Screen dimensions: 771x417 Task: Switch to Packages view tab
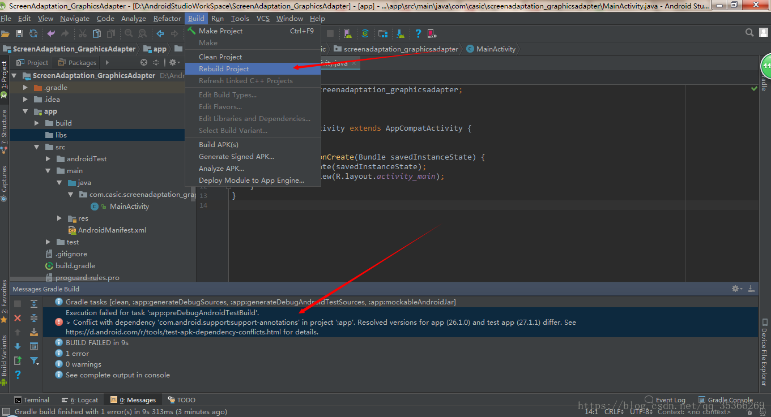click(78, 62)
